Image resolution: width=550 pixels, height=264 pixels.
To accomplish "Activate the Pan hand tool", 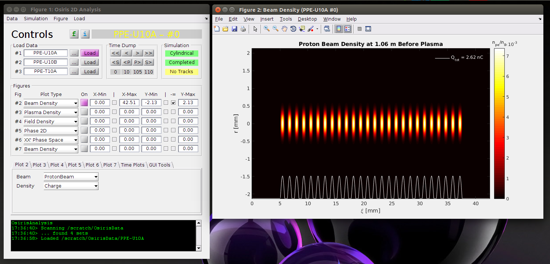I will pyautogui.click(x=284, y=29).
